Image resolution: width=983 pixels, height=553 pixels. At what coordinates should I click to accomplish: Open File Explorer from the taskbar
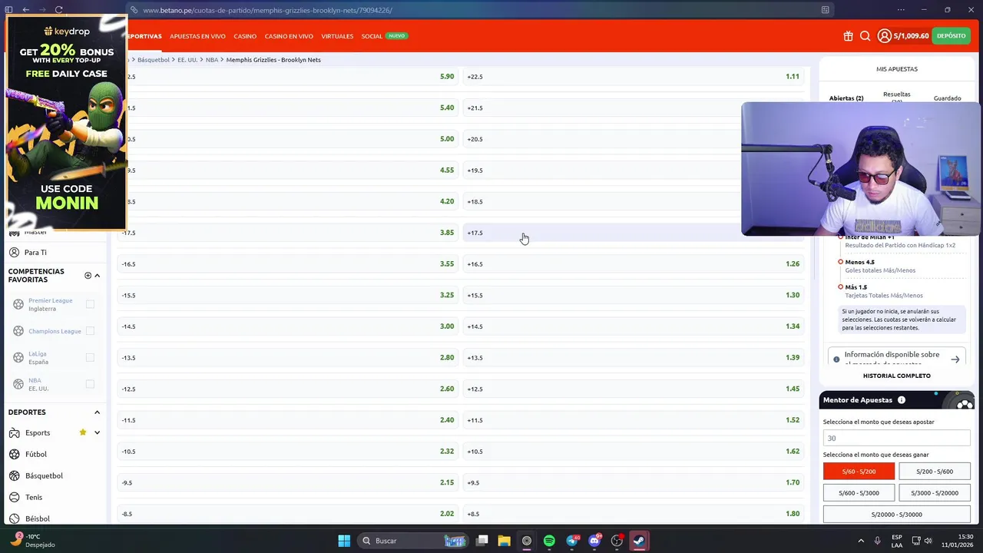point(504,541)
